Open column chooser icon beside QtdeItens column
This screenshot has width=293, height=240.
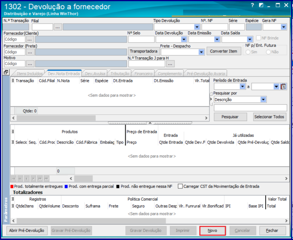(12, 206)
